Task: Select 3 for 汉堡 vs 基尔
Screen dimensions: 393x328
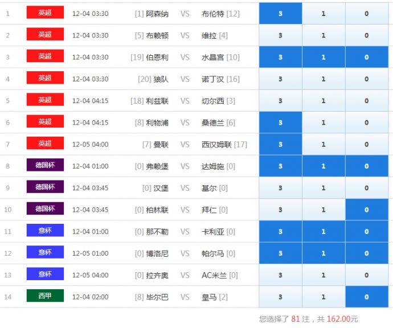Action: [280, 188]
